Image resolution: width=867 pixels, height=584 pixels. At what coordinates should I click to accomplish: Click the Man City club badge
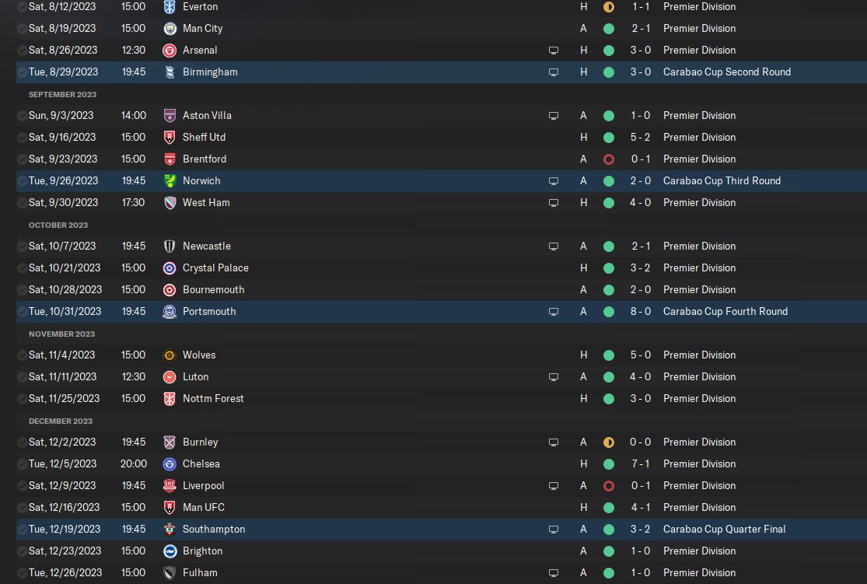click(x=170, y=28)
